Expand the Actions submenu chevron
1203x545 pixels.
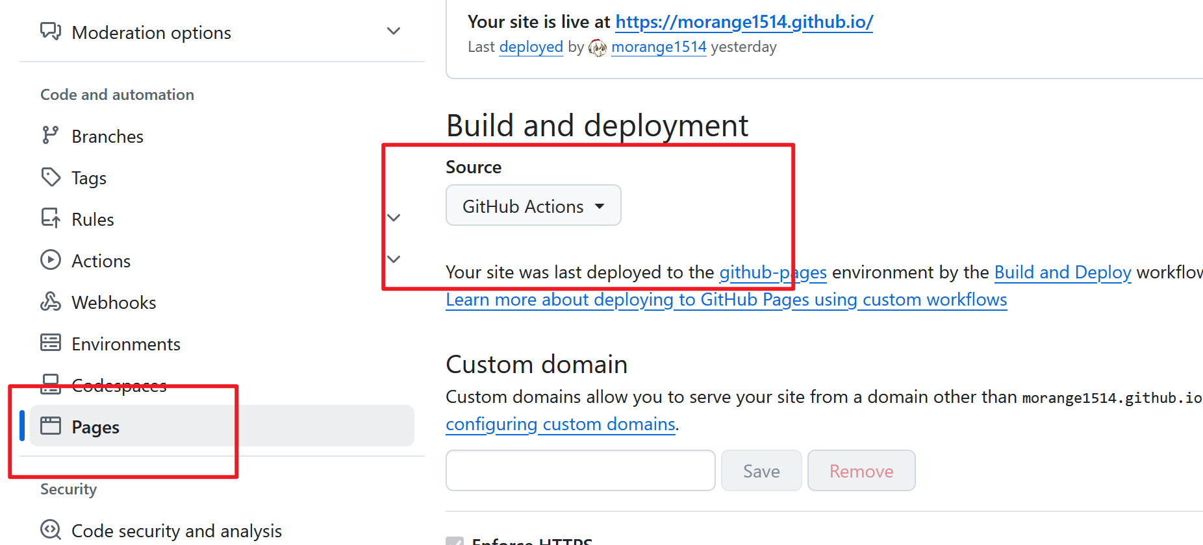(394, 259)
